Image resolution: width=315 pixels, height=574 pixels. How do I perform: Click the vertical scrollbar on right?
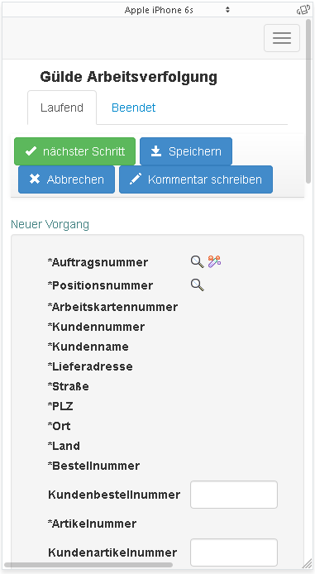point(308,101)
